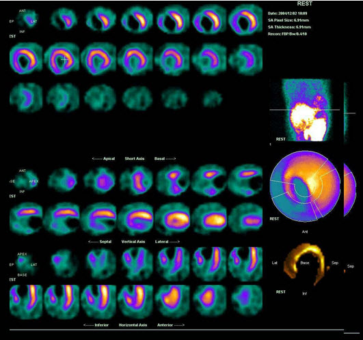Click the REST polar bullseye map
This screenshot has width=363, height=340.
pos(305,186)
